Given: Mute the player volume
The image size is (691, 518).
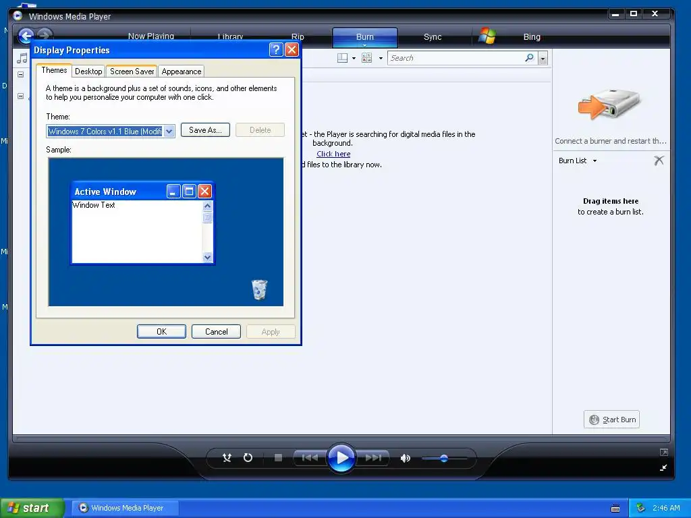Looking at the screenshot, I should pyautogui.click(x=405, y=458).
